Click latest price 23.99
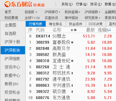 (90, 79)
